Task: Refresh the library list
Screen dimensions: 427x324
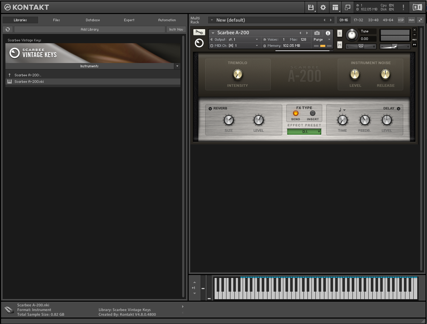Action: tap(8, 30)
